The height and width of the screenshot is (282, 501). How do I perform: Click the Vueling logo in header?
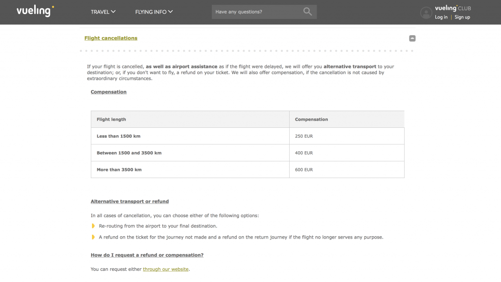[x=35, y=11]
